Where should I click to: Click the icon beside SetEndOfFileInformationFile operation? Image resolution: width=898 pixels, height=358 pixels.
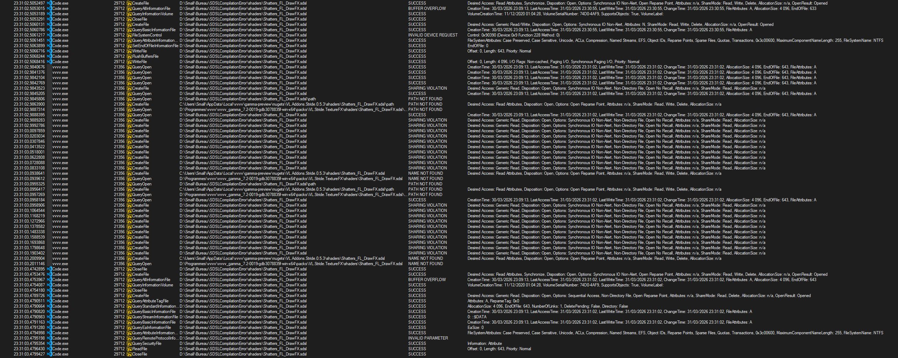(x=129, y=46)
